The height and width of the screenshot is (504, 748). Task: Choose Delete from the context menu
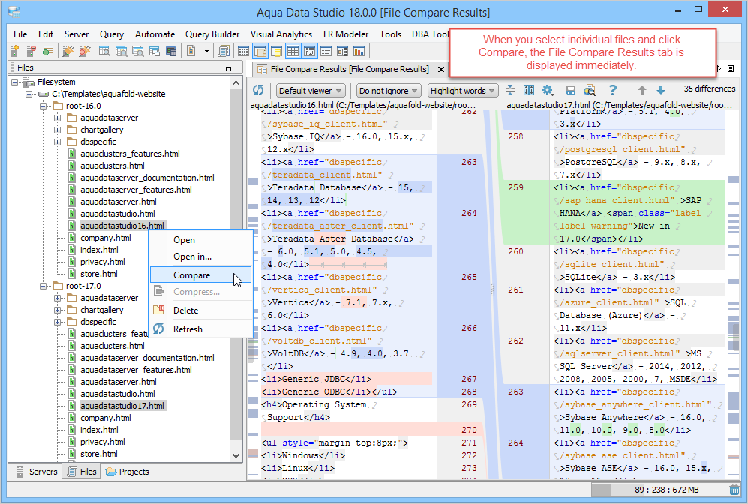tap(185, 310)
